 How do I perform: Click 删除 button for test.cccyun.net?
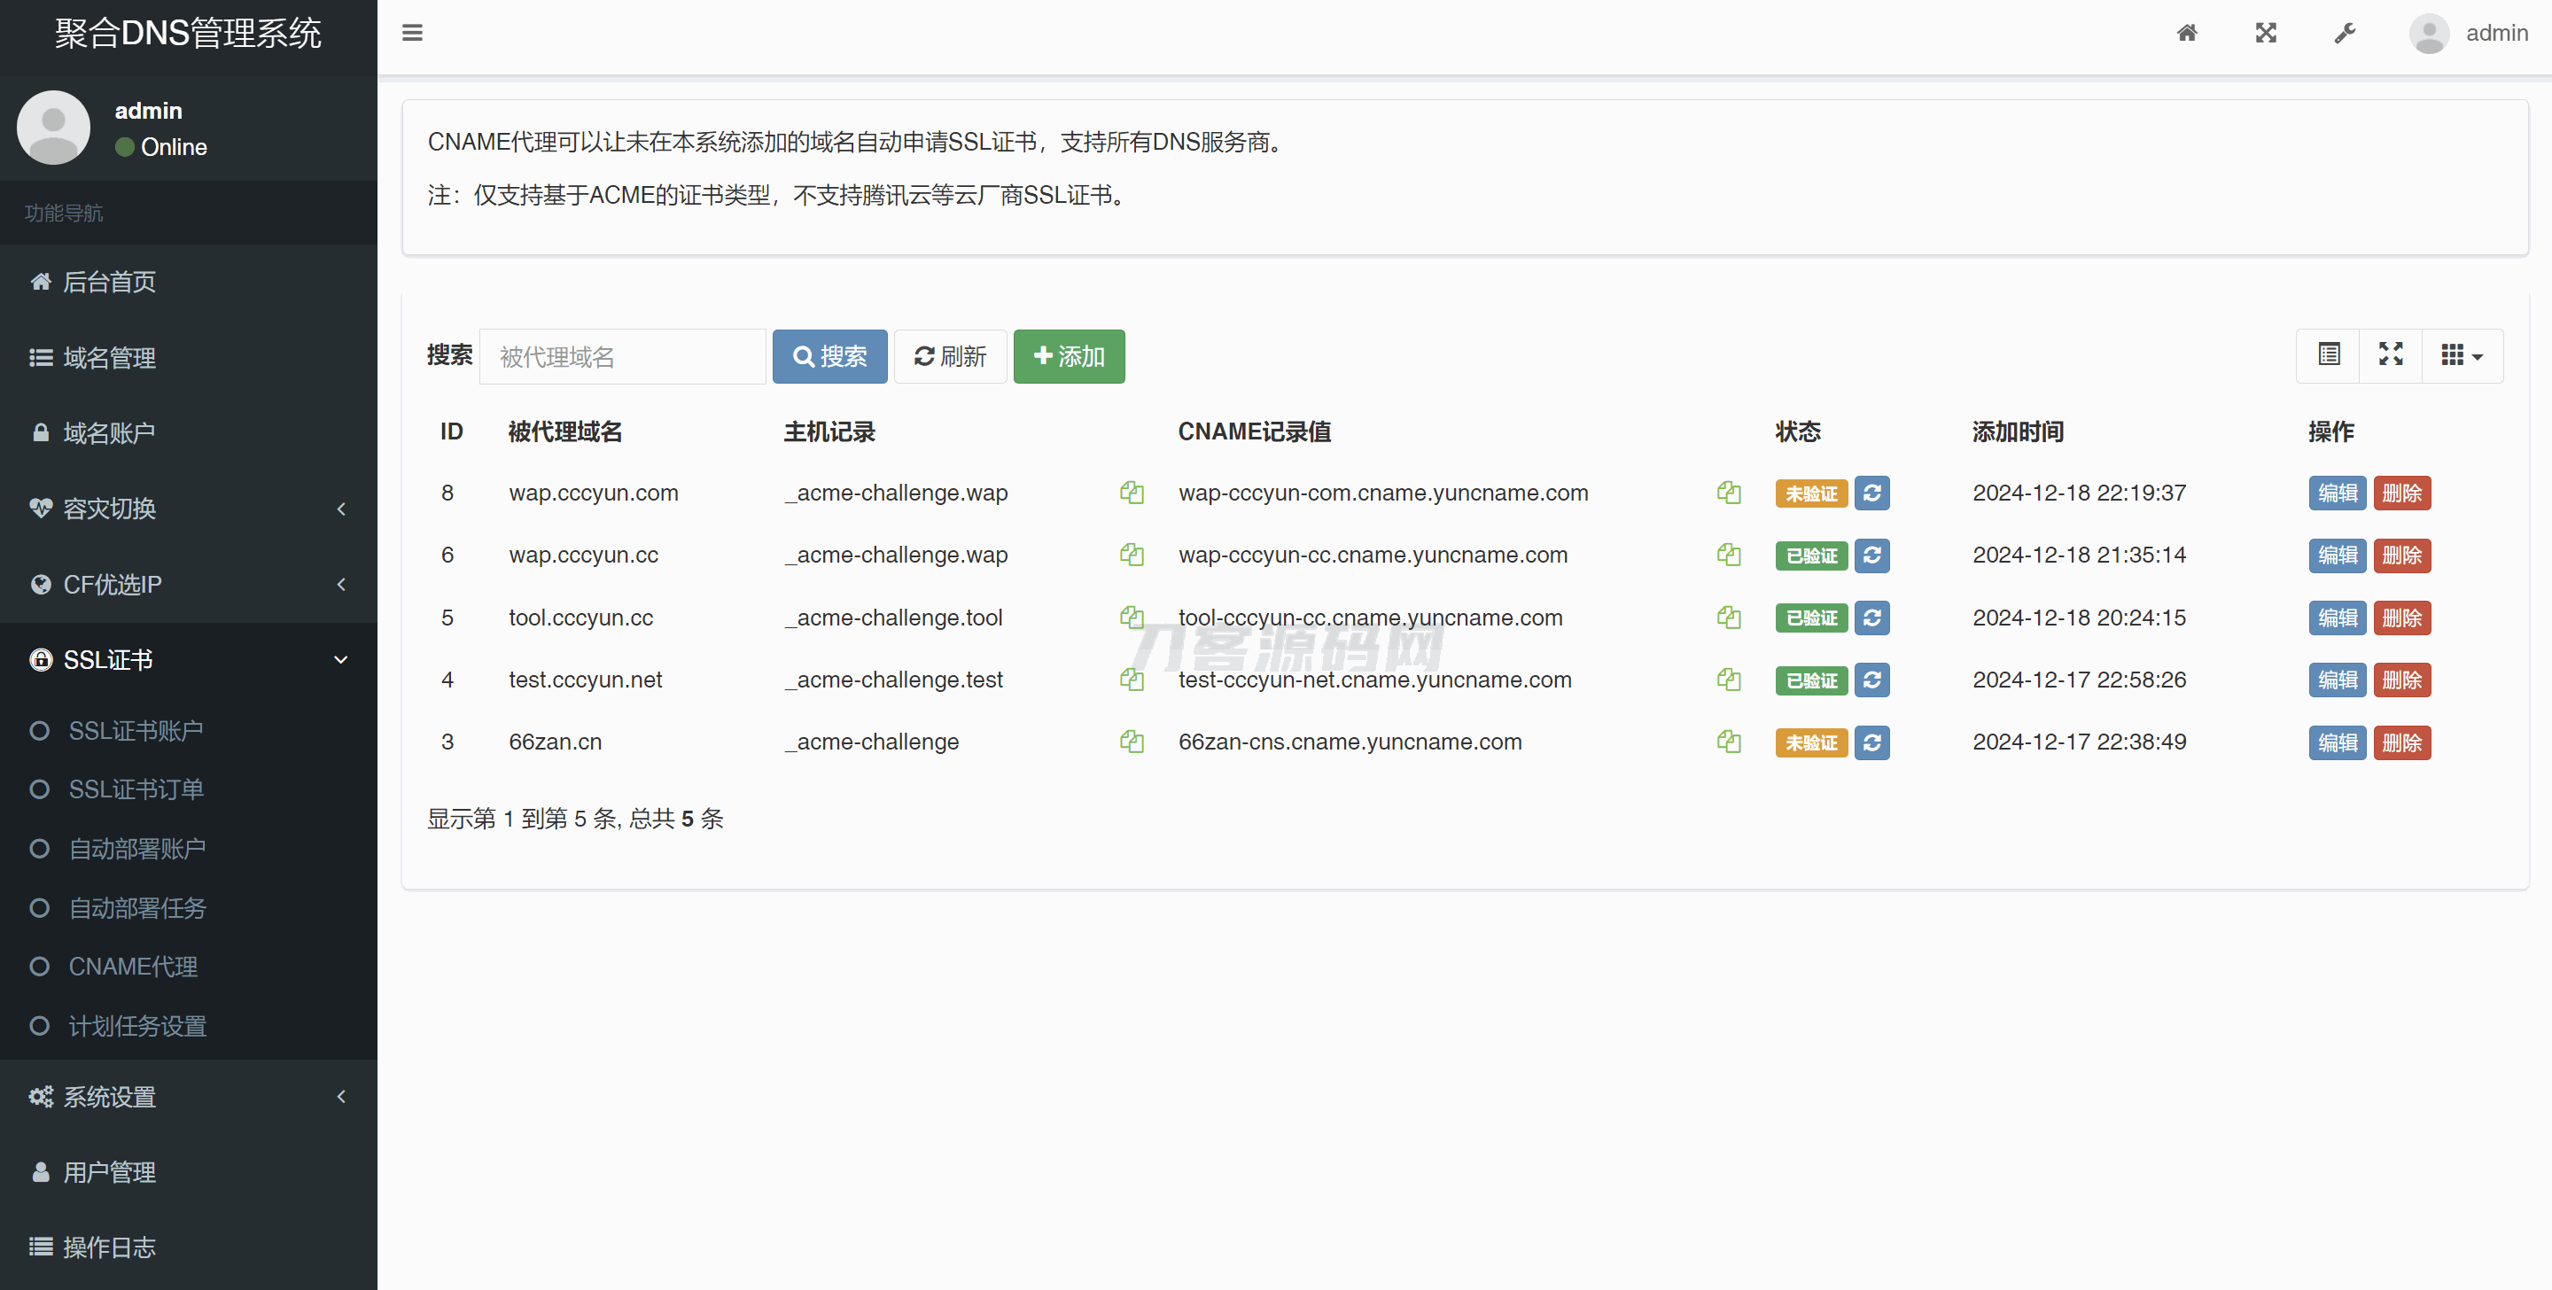(x=2401, y=680)
